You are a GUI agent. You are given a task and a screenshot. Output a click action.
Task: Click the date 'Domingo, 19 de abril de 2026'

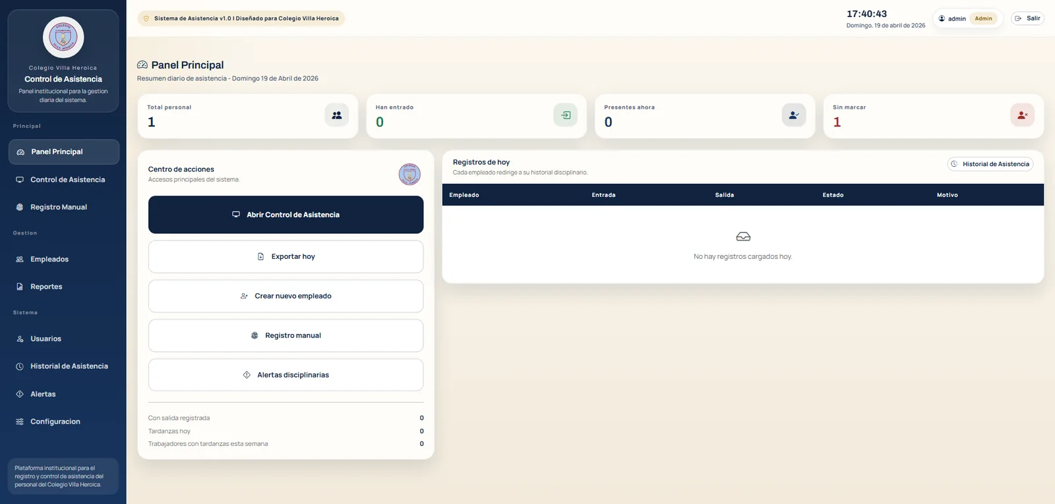886,26
